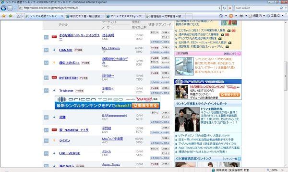Click the play icon on the Oricon Top 20 thumbnail
This screenshot has height=172, width=288.
coord(186,97)
